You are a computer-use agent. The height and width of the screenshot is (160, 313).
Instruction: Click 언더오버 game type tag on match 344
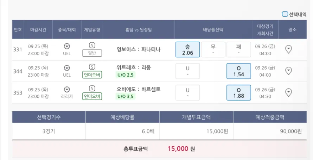coord(92,75)
